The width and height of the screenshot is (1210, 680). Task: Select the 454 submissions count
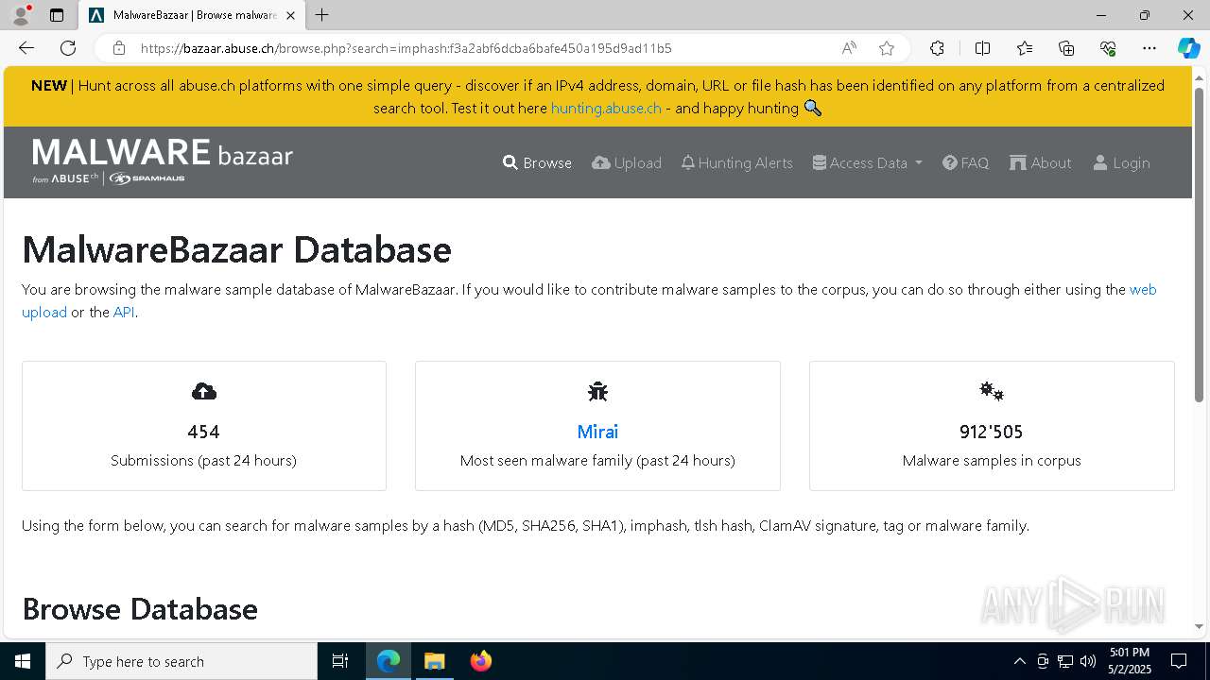point(203,432)
